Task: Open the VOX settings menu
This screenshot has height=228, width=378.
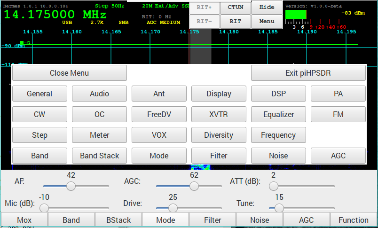Action: point(159,135)
